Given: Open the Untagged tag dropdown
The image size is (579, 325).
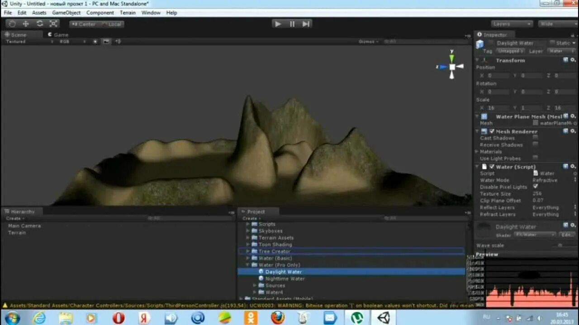Looking at the screenshot, I should coord(511,51).
